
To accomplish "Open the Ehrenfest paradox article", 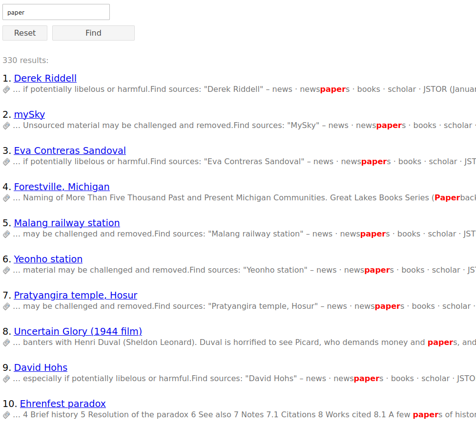I will tap(62, 404).
